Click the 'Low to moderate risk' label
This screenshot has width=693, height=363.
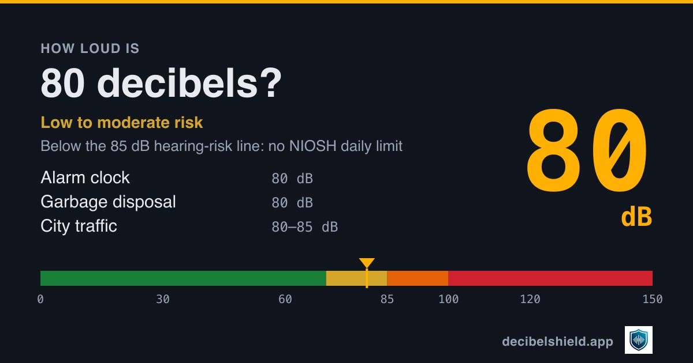click(x=122, y=123)
